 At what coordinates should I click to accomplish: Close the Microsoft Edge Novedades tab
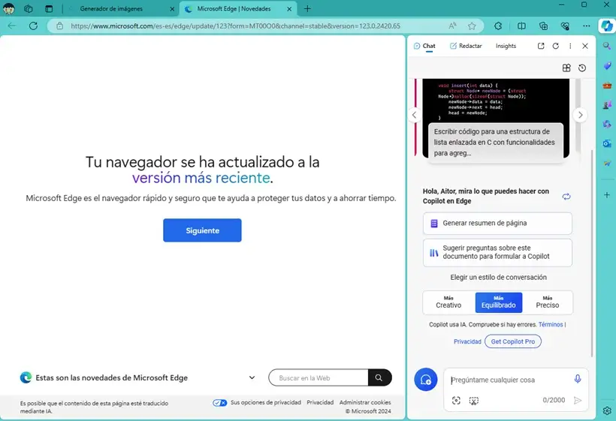point(289,9)
